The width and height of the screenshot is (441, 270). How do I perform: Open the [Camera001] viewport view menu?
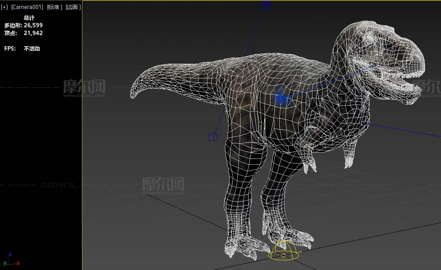tap(27, 7)
